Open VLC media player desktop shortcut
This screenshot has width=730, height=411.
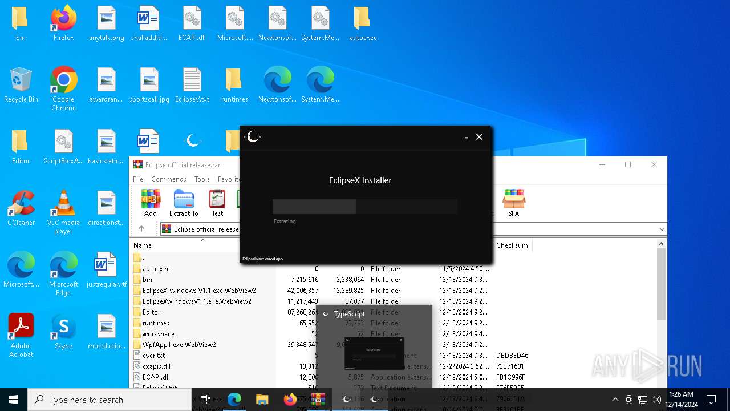point(63,212)
